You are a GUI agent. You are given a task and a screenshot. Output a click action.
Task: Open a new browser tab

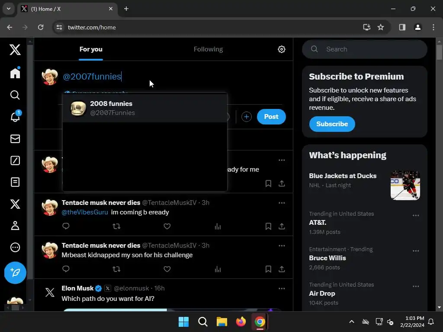point(126,9)
